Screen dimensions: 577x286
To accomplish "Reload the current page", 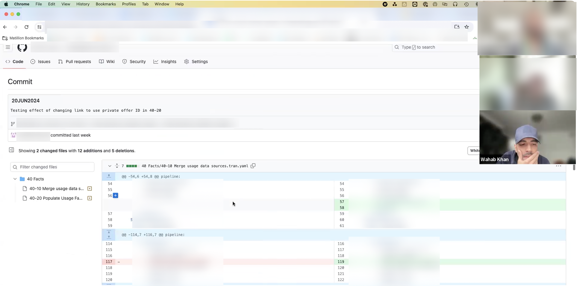I will [x=27, y=27].
